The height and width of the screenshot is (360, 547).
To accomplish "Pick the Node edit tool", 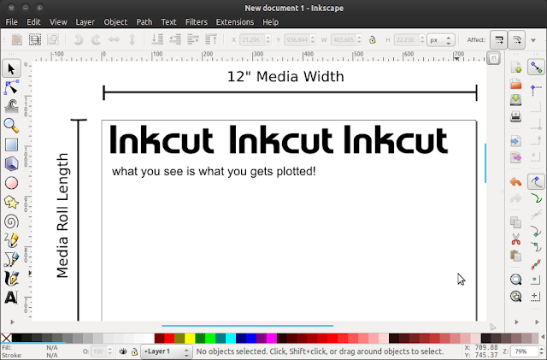I will click(x=11, y=87).
